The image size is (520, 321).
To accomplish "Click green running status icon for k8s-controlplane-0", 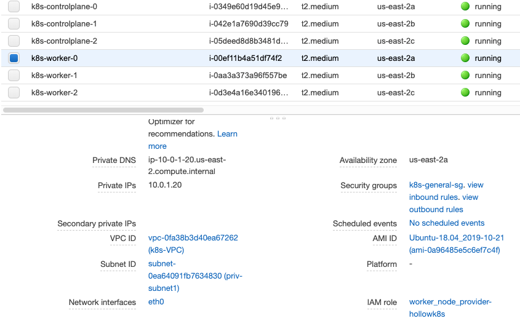I will [x=465, y=7].
